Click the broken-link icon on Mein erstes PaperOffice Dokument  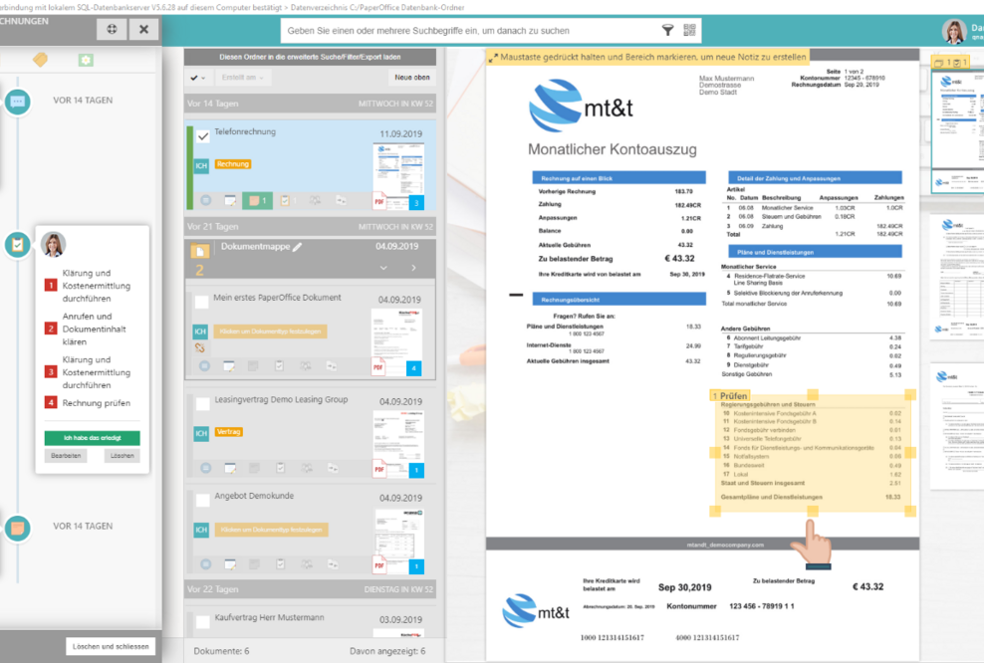[x=199, y=347]
